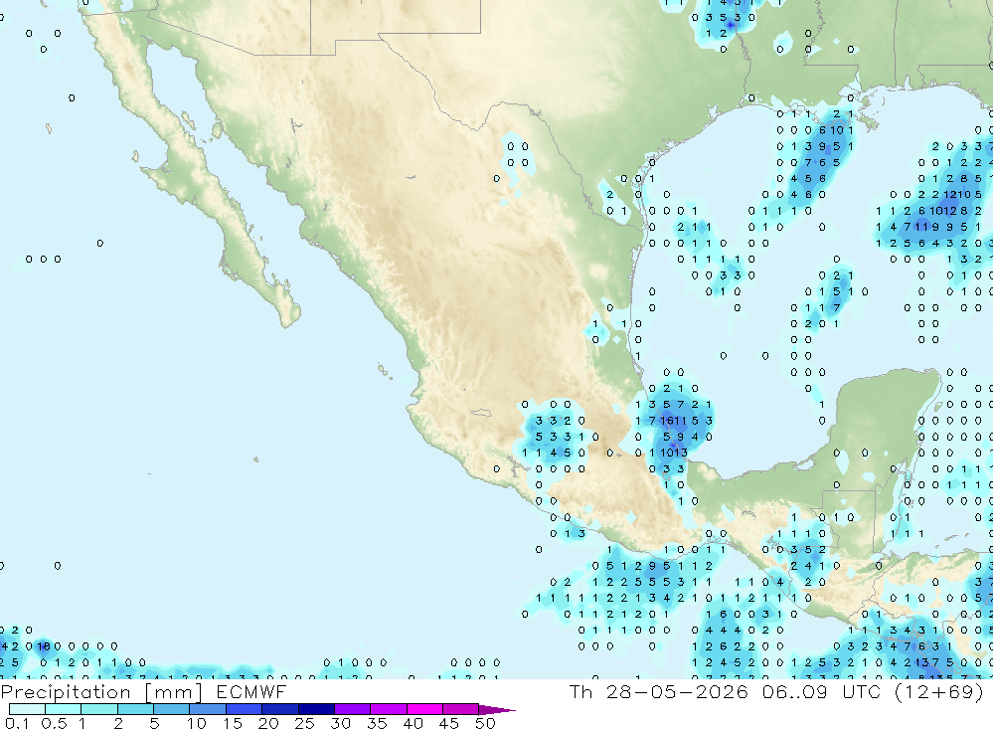Image resolution: width=994 pixels, height=729 pixels.
Task: Click the legend label '35'
Action: click(x=377, y=723)
